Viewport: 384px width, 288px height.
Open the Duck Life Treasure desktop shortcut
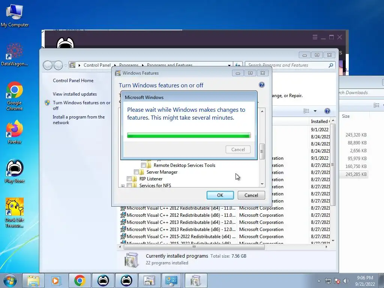point(15,213)
